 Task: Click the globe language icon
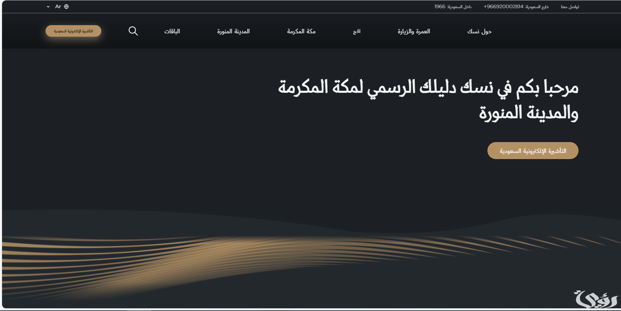(x=66, y=6)
